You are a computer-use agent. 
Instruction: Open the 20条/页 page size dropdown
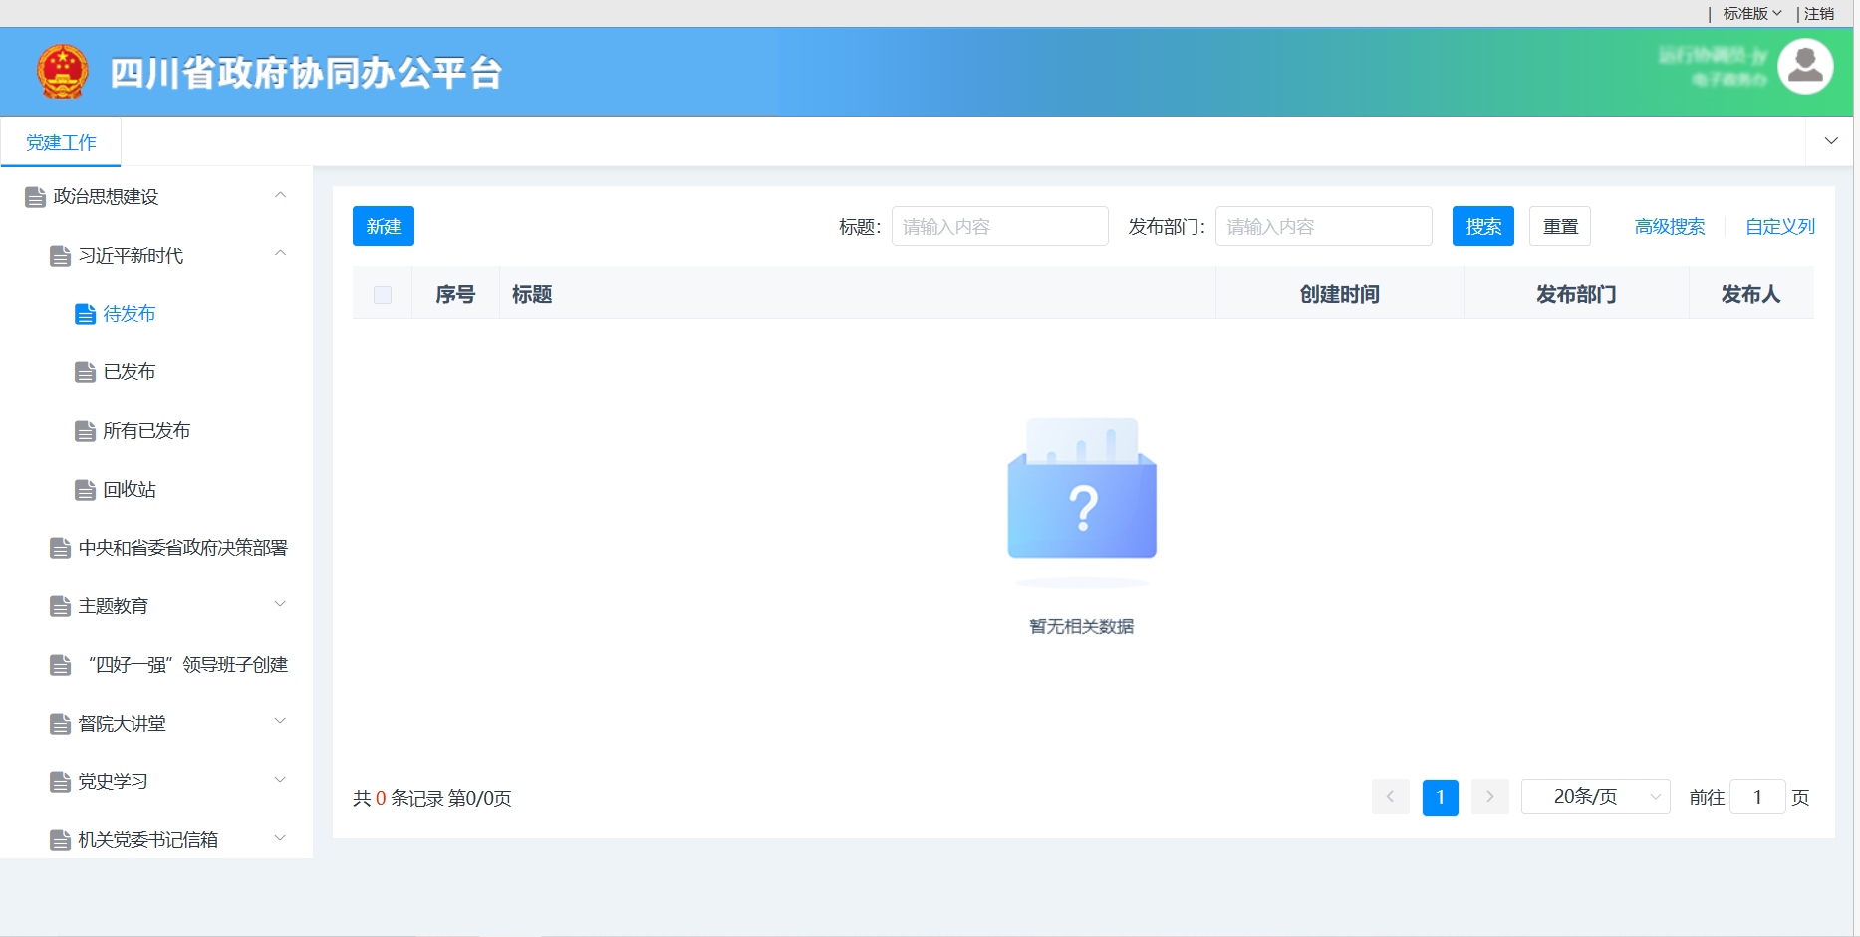click(1595, 797)
